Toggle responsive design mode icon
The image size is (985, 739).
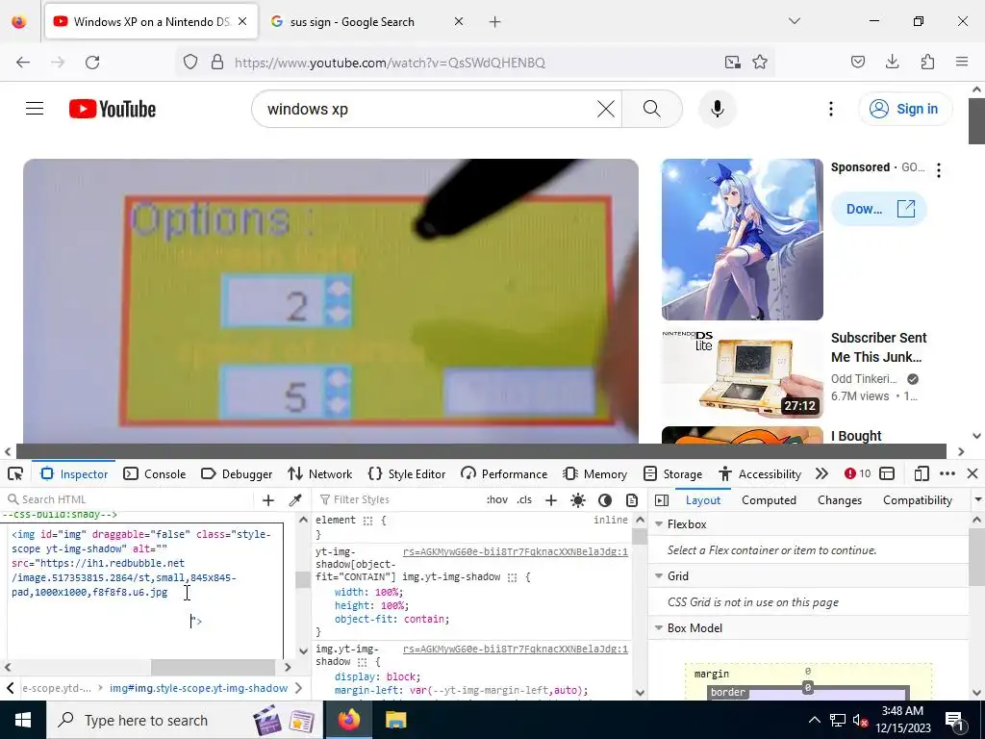tap(921, 473)
